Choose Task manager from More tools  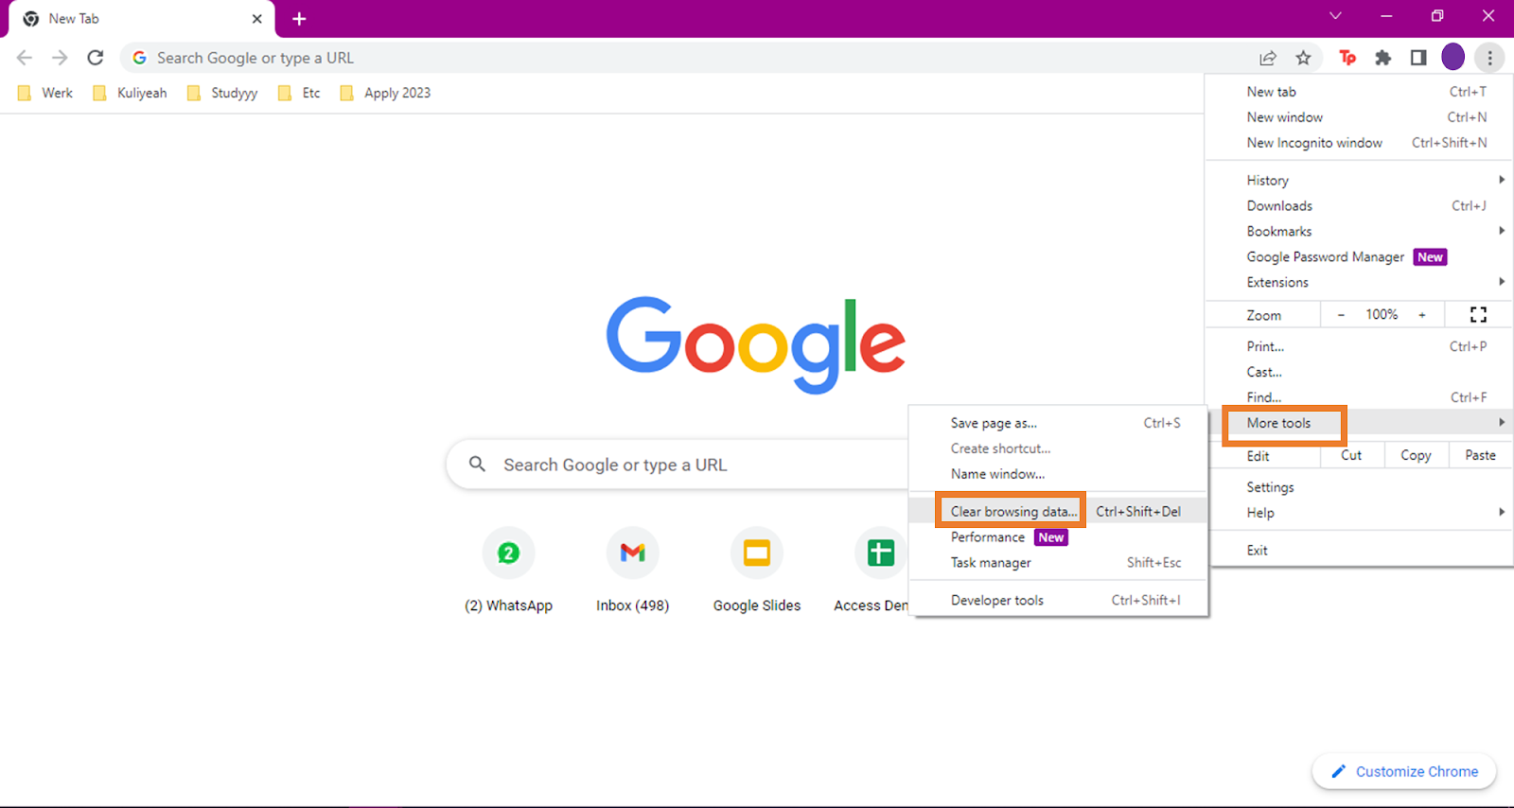click(991, 563)
